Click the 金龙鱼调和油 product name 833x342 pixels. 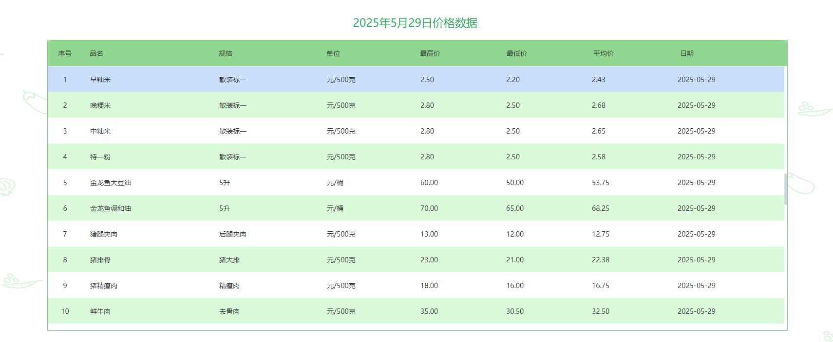[x=111, y=208]
